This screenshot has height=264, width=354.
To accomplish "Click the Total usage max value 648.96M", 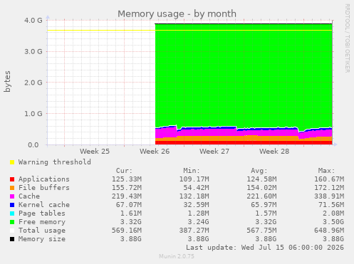I will [x=329, y=231].
